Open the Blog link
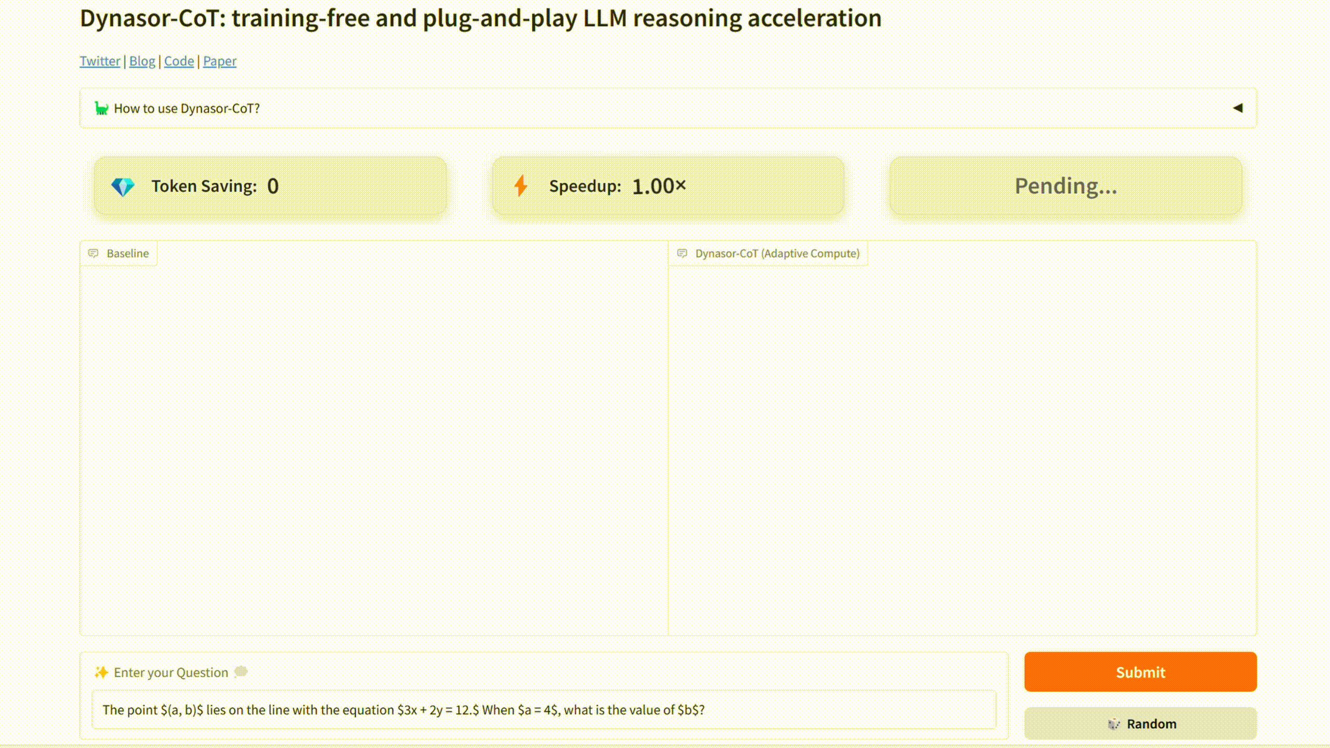 [142, 61]
